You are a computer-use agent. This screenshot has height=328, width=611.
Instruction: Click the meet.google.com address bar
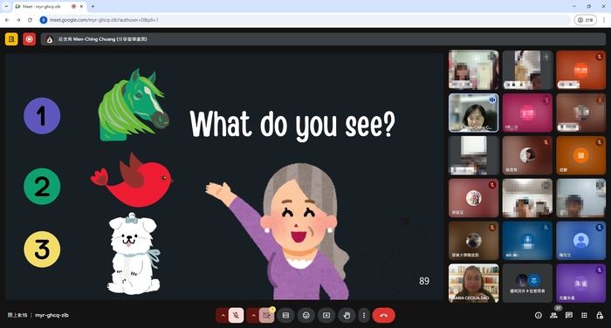point(304,20)
